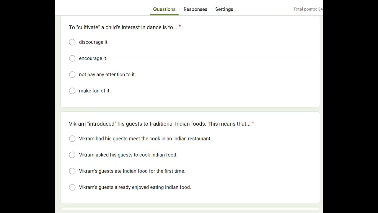Open the Settings tab
Image resolution: width=378 pixels, height=213 pixels.
224,9
